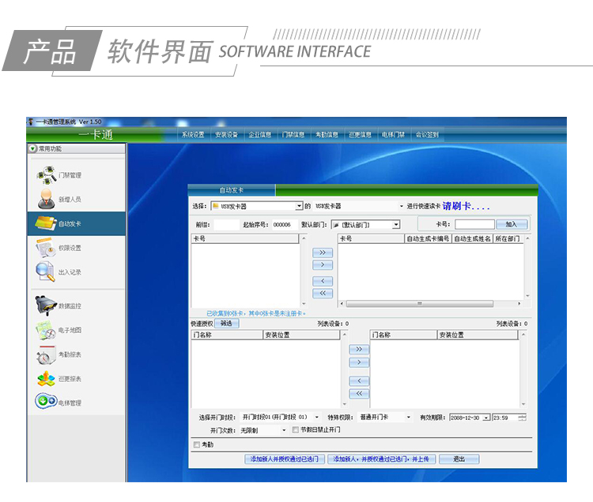Expand the USB发卡器 device selection dropdown
The width and height of the screenshot is (593, 502).
point(299,206)
